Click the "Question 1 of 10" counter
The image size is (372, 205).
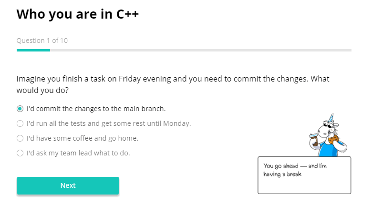coord(42,41)
